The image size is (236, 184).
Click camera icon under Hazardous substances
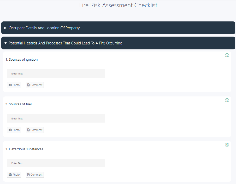pyautogui.click(x=10, y=175)
